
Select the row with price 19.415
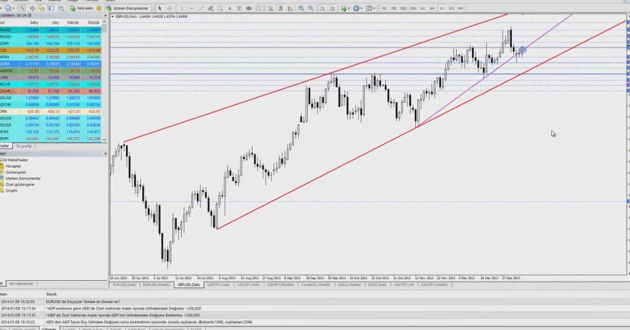pos(51,77)
